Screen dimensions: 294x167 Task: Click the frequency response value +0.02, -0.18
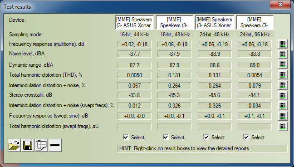tap(134, 44)
